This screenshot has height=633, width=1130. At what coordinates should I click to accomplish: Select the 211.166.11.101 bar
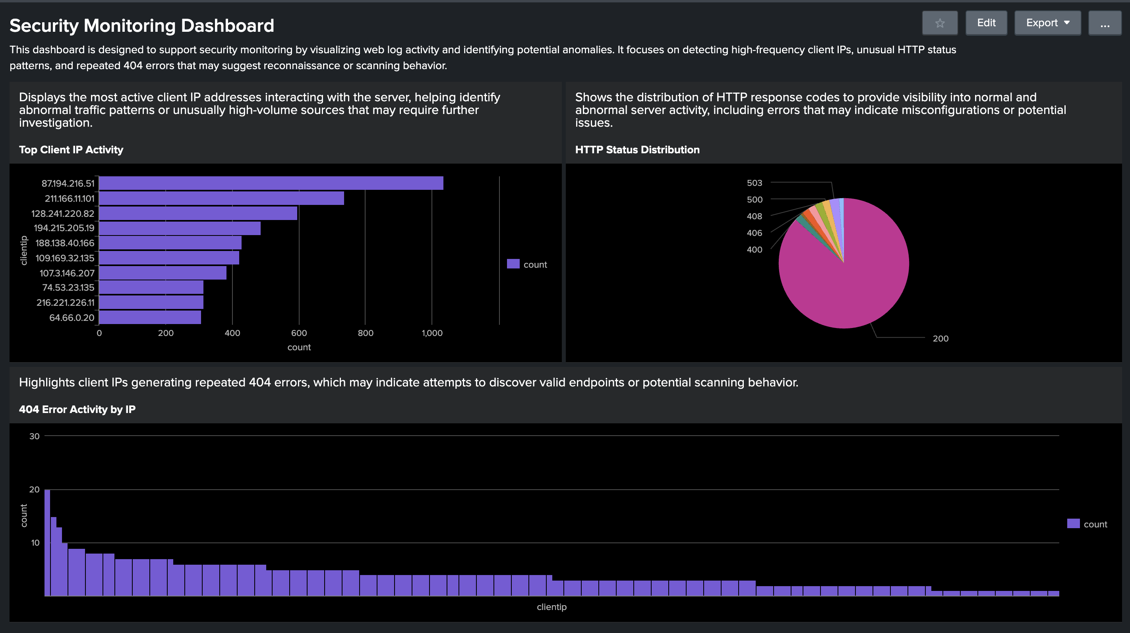click(221, 198)
